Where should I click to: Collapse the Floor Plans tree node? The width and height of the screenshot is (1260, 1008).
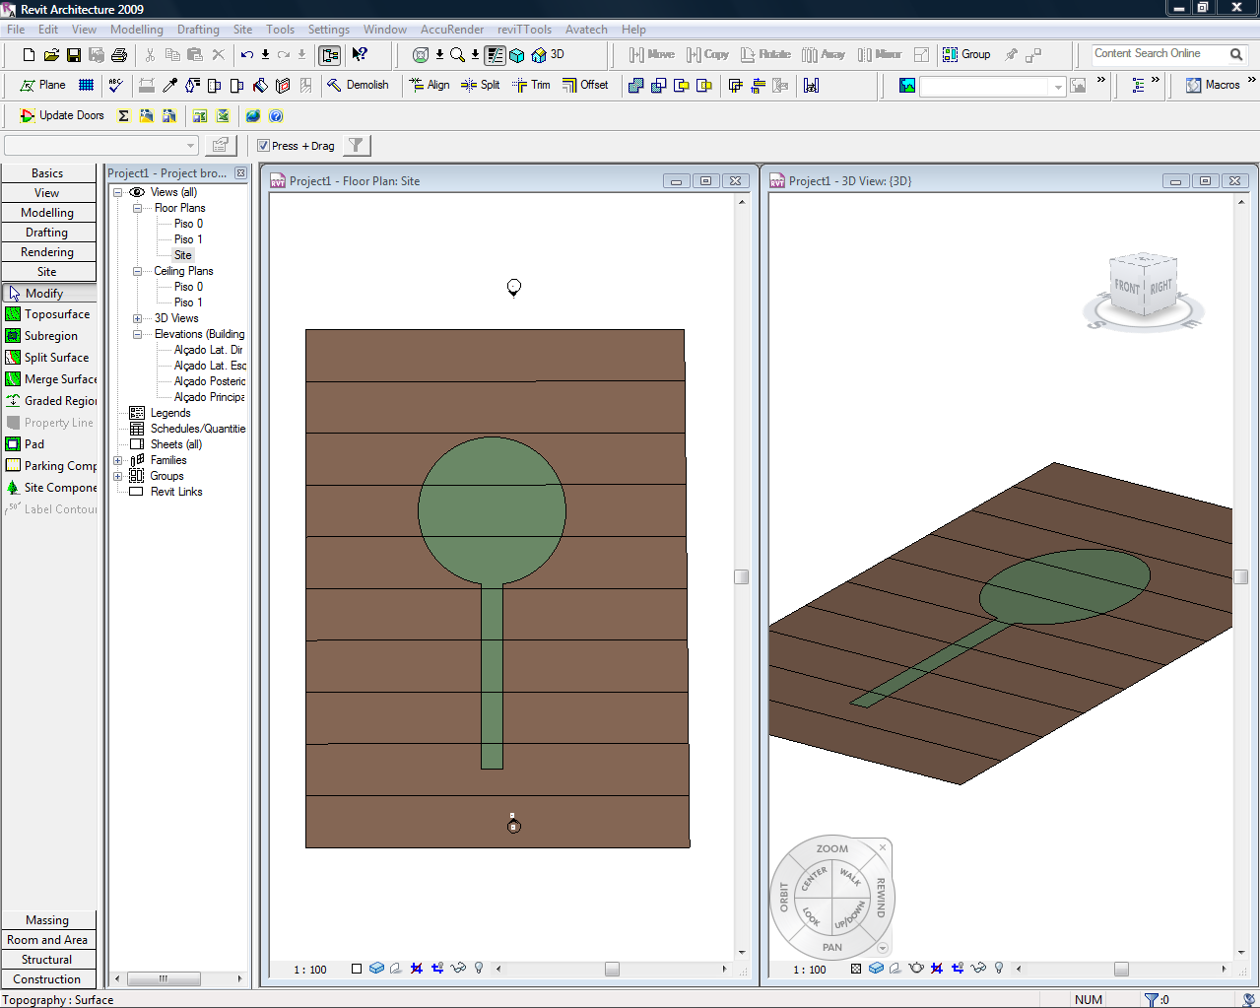click(x=138, y=208)
